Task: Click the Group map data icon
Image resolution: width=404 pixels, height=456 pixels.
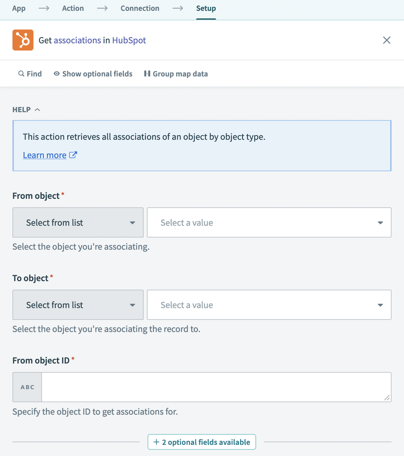Action: click(x=147, y=74)
